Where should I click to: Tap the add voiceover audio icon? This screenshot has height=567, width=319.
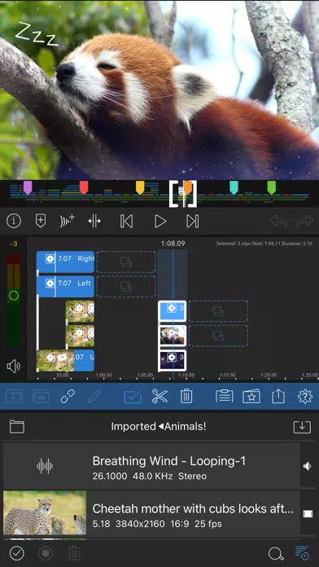68,221
